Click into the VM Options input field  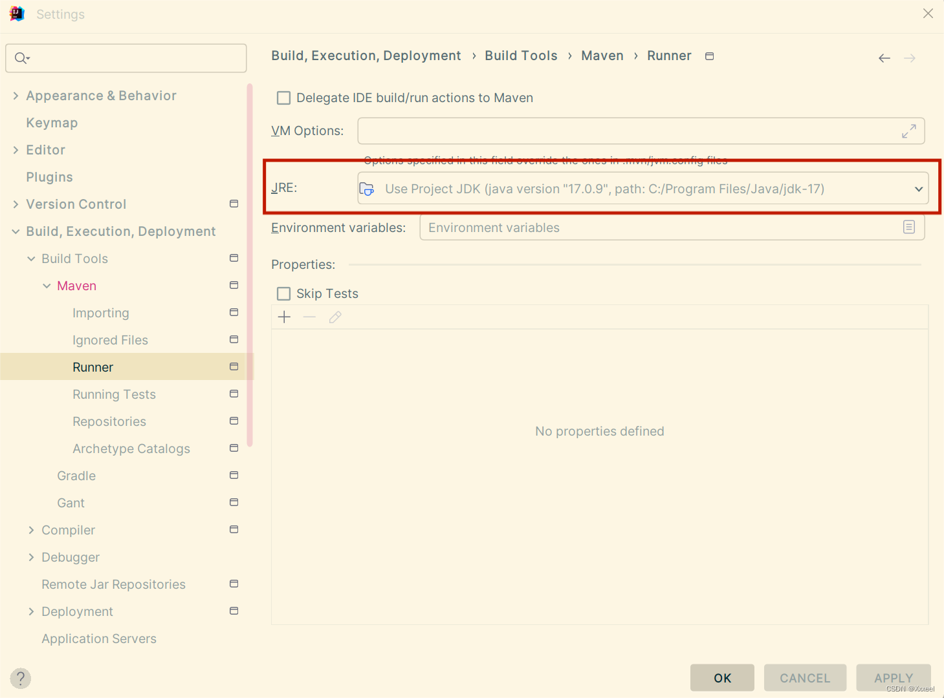[641, 131]
